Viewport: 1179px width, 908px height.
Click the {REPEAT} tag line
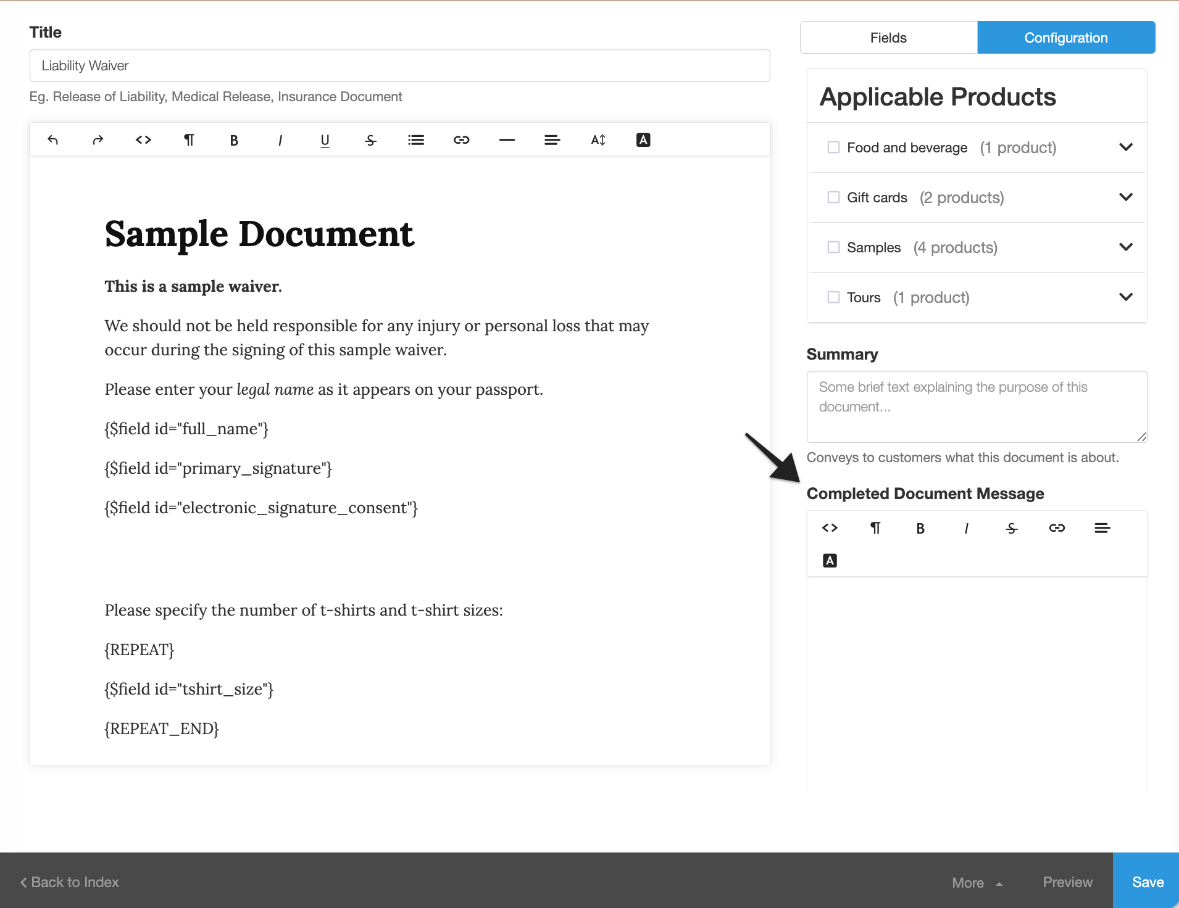tap(140, 650)
